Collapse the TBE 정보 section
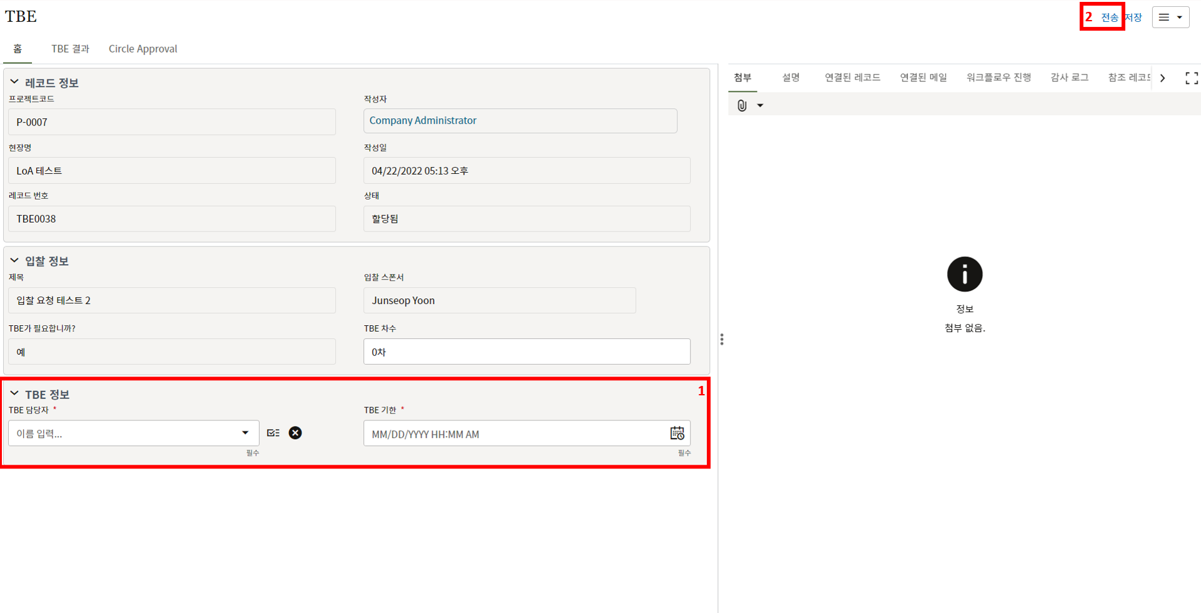This screenshot has width=1201, height=613. tap(14, 393)
